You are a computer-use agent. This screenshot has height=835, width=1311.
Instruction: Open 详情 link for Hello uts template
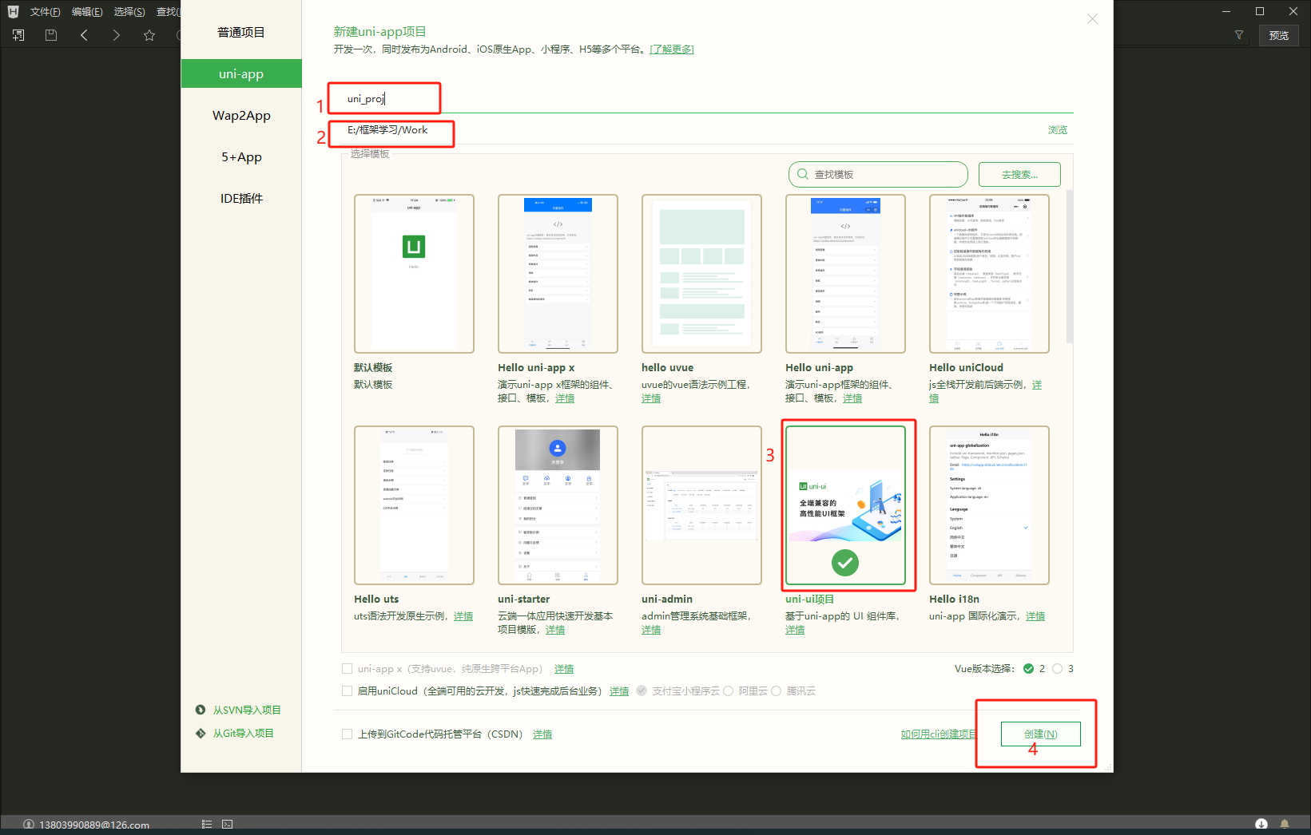pyautogui.click(x=463, y=616)
